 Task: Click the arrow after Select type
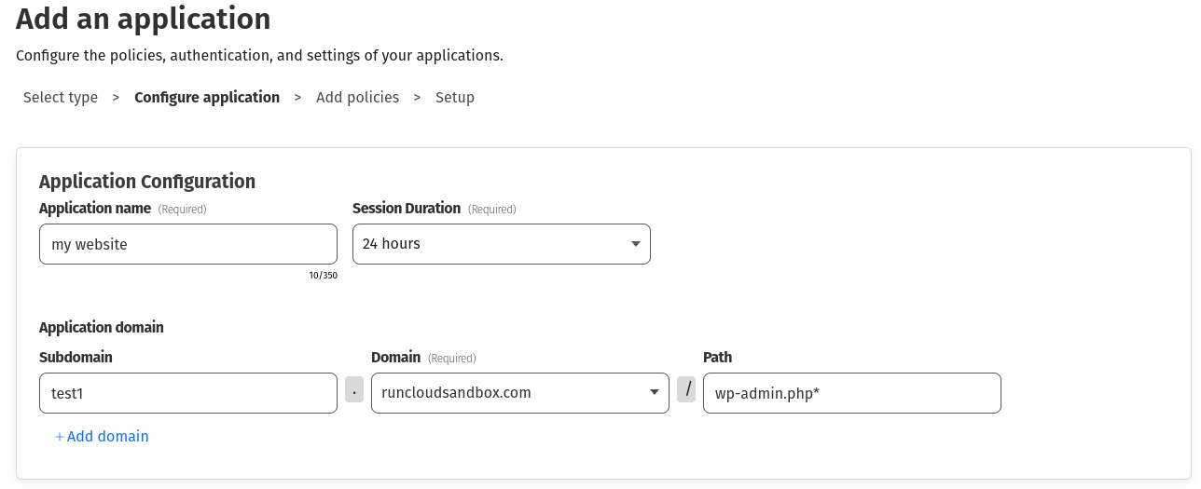coord(116,98)
